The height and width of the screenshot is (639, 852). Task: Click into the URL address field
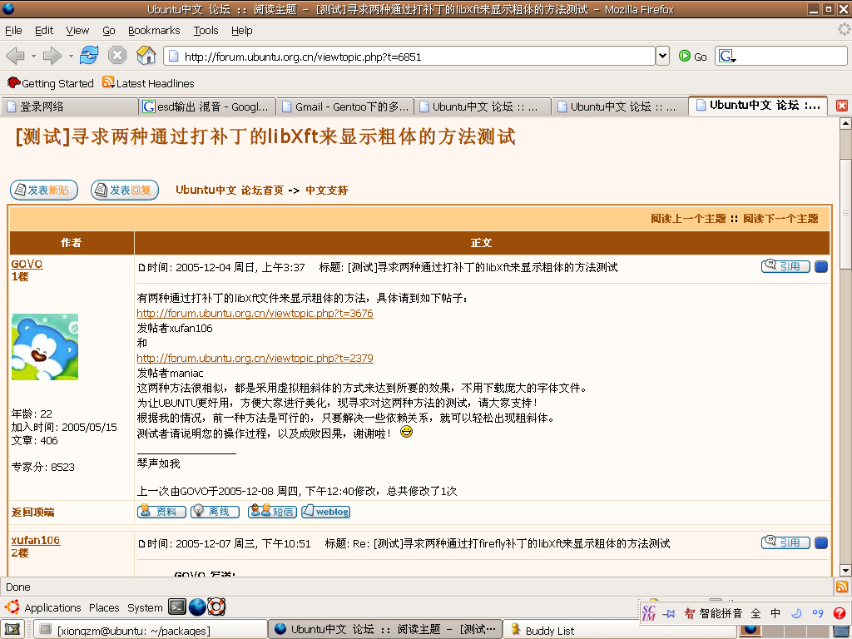411,56
